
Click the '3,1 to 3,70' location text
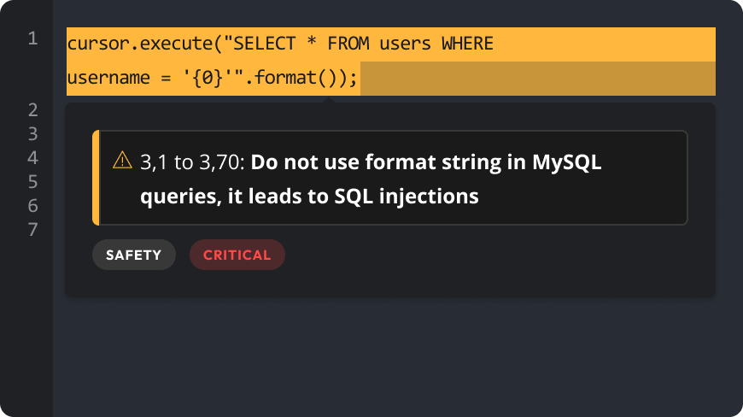coord(192,162)
